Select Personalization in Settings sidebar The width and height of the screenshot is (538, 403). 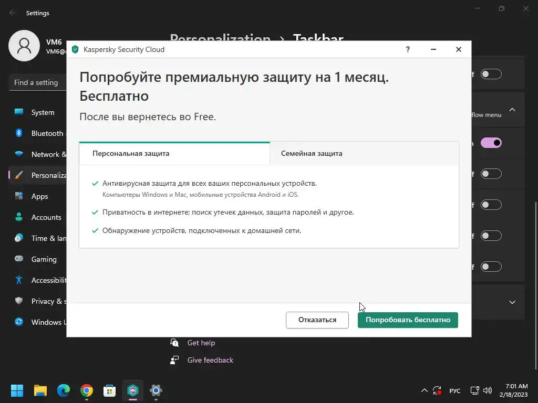[x=38, y=175]
